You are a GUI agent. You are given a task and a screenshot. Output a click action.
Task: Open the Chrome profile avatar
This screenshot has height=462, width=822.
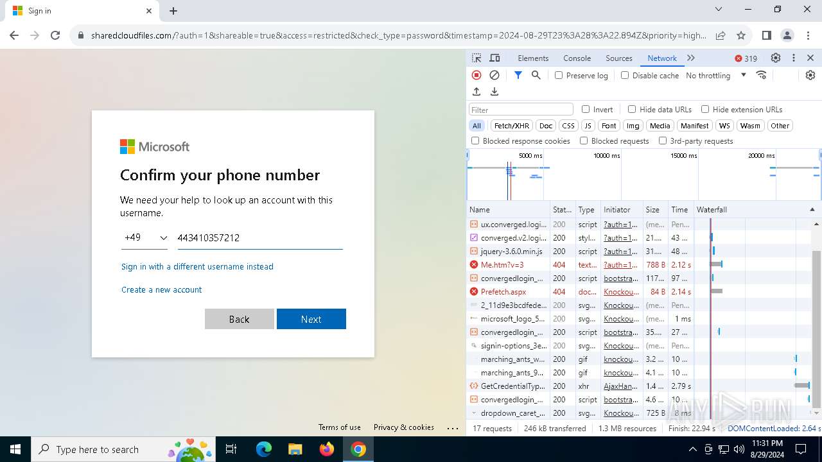tap(787, 36)
